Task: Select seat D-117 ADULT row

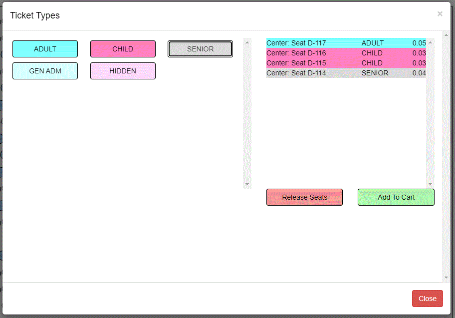Action: pos(346,43)
